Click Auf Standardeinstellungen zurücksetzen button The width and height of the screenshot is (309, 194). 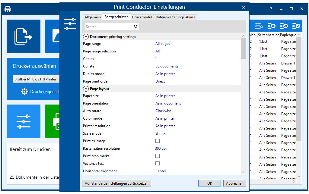pyautogui.click(x=116, y=183)
